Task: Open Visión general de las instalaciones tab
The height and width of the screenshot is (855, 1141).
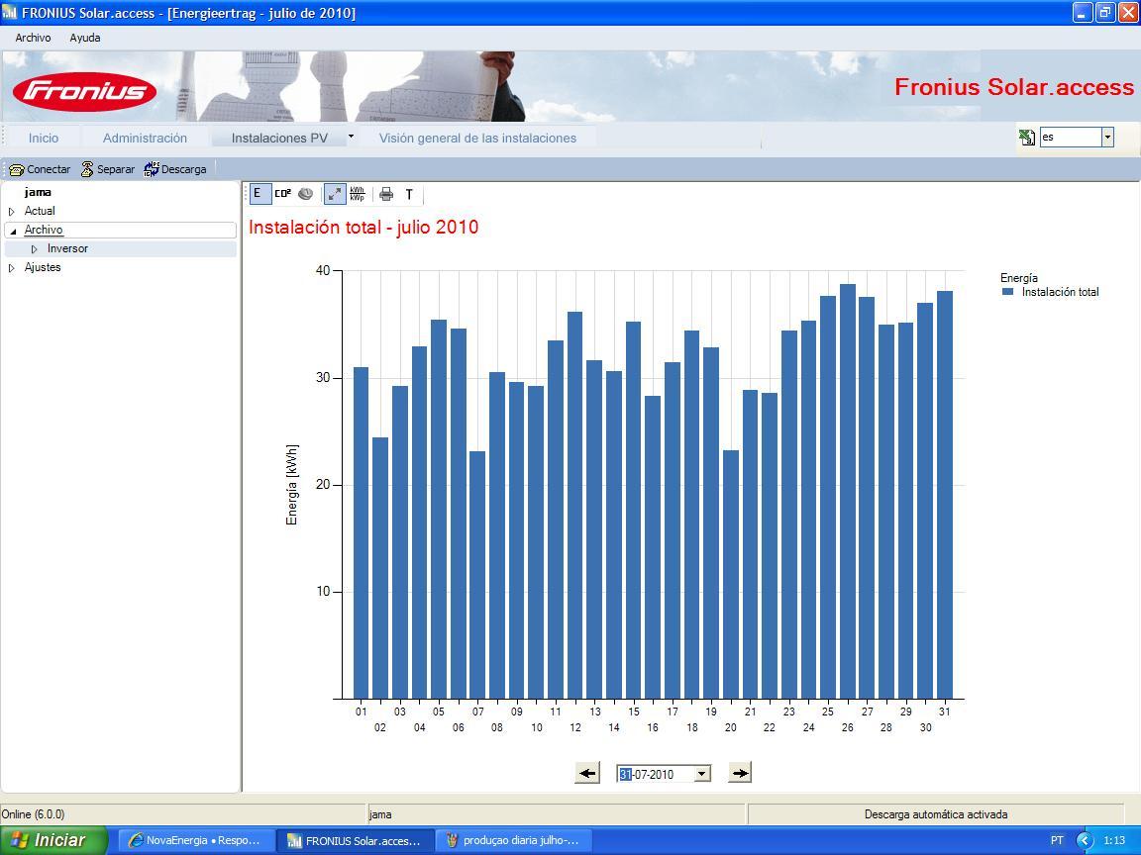Action: [477, 138]
